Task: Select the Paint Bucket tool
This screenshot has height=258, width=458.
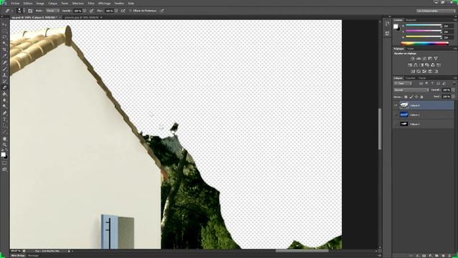Action: click(4, 94)
